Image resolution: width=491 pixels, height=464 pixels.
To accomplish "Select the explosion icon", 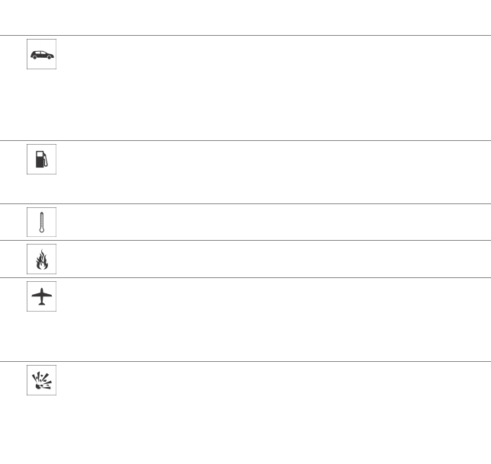I will (x=41, y=380).
